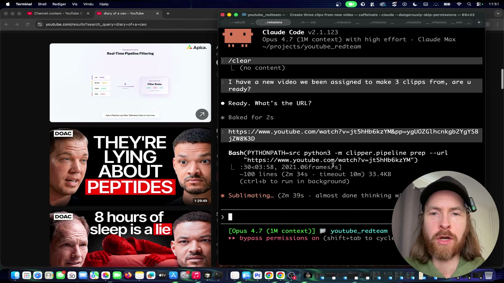Open Photos from the Dock
504x283 pixels.
click(x=106, y=275)
